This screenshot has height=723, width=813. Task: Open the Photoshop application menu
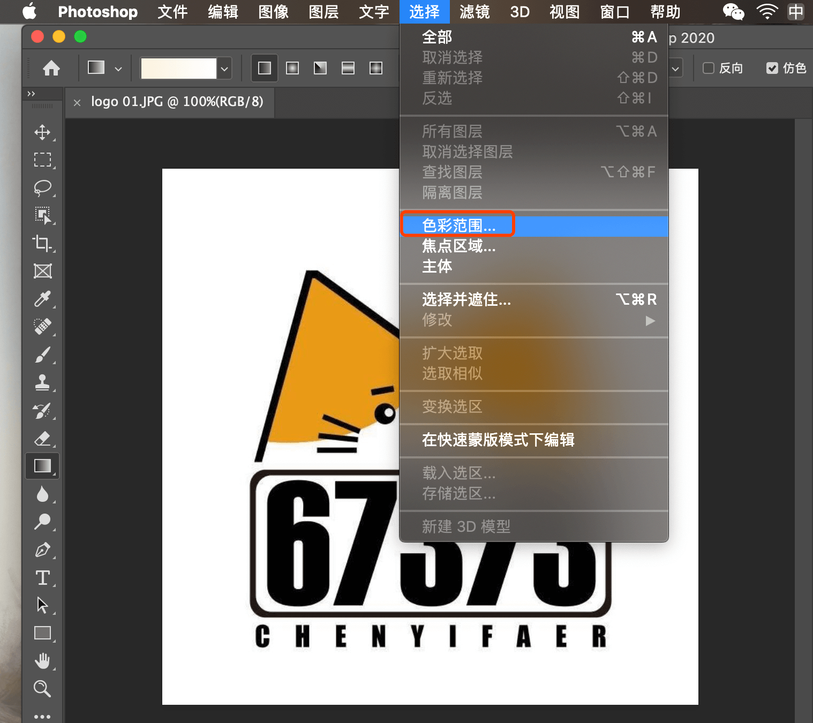click(97, 12)
